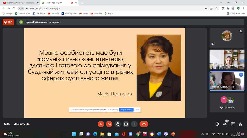The height and width of the screenshot is (138, 247).
Task: Select the 'Ви' self-view tile
Action: (x=227, y=38)
